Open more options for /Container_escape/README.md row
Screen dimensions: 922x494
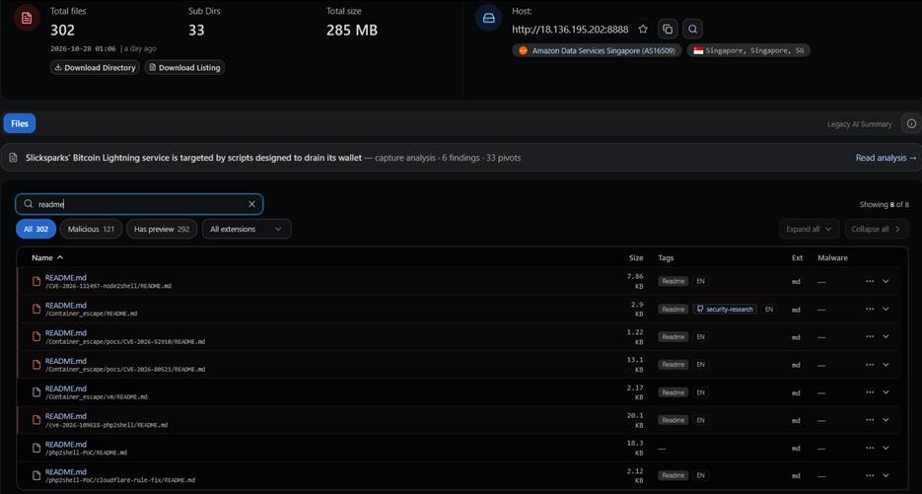[x=870, y=309]
